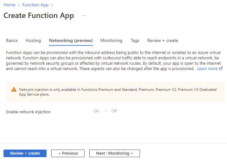Open the Home breadcrumb link

(x=9, y=5)
